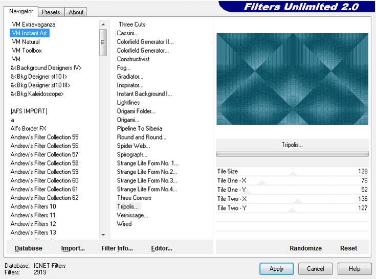Adjust the Tile Size slider
The image size is (376, 279).
(x=292, y=172)
